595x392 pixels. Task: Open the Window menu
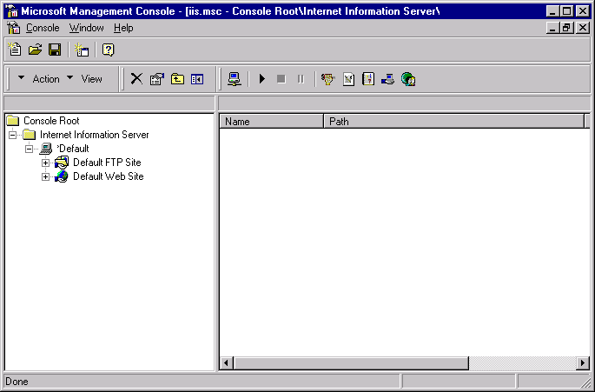[x=87, y=28]
